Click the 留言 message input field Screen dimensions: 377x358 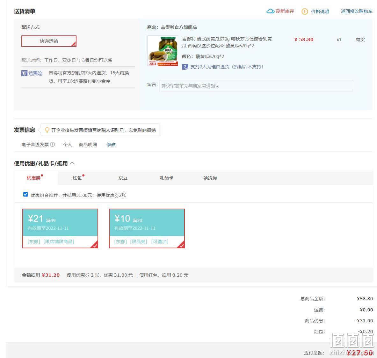click(x=256, y=86)
